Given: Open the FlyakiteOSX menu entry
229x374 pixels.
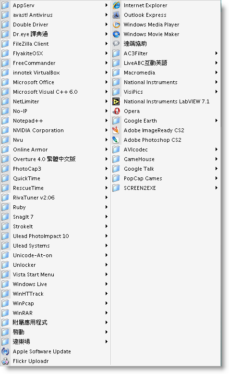Looking at the screenshot, I should coord(55,53).
